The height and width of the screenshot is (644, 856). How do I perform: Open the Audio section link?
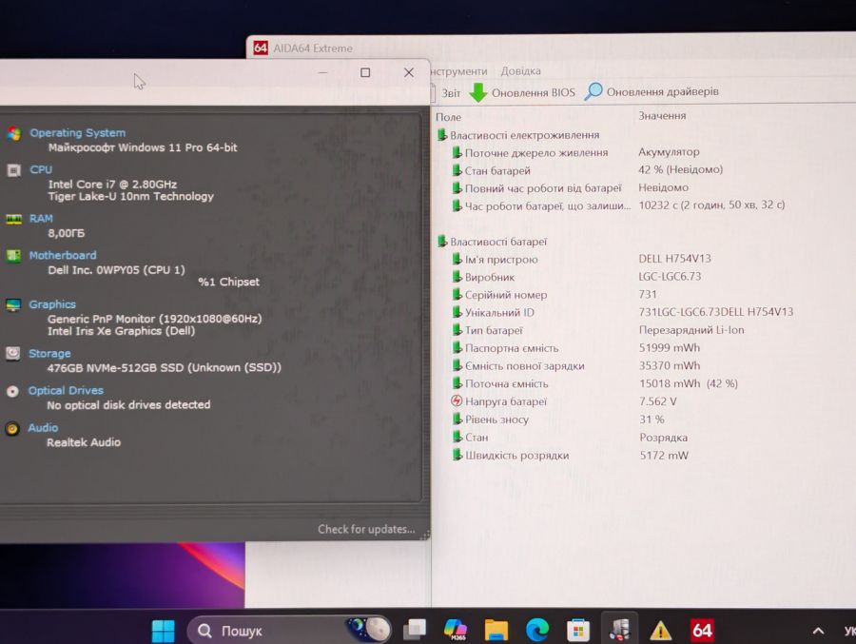pos(43,428)
